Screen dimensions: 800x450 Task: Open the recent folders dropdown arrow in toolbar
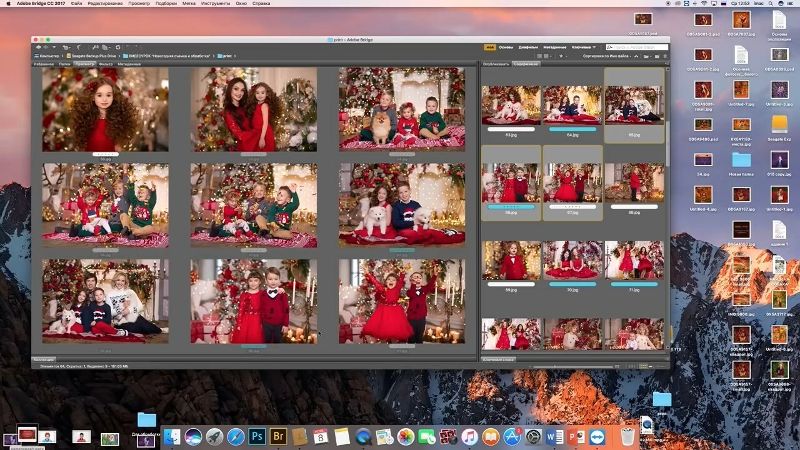[x=54, y=47]
